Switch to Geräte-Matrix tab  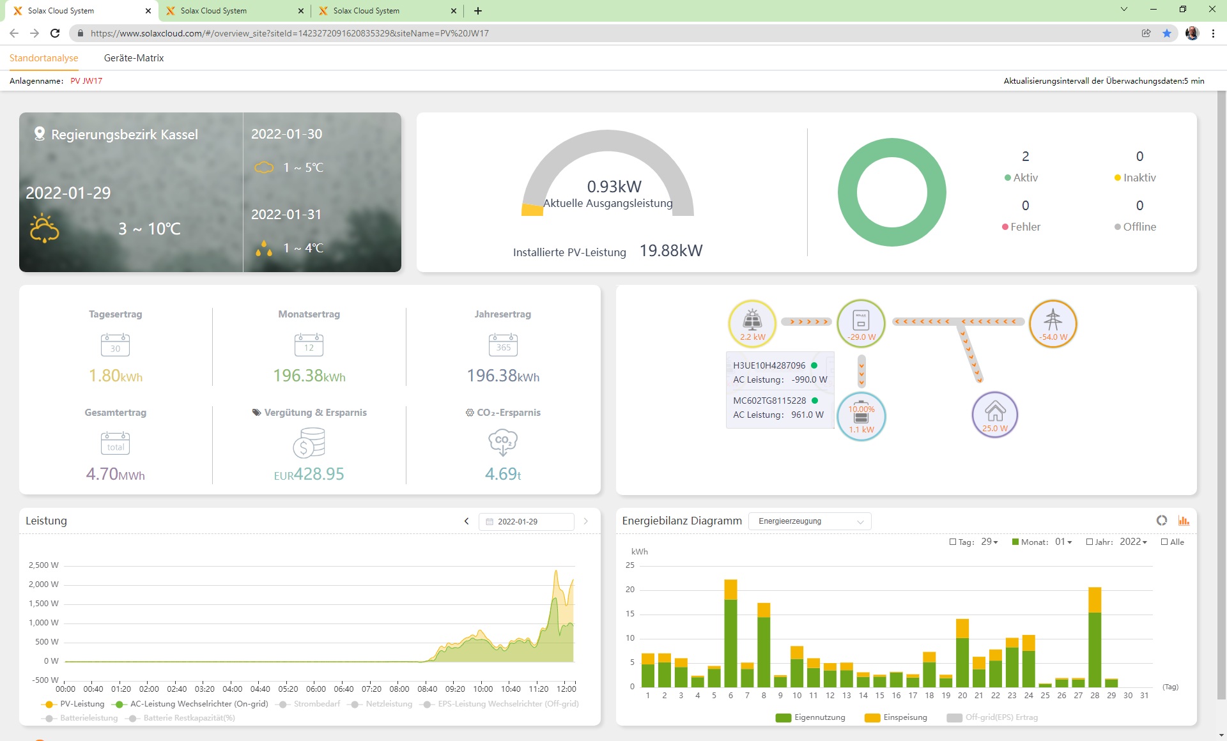[134, 58]
